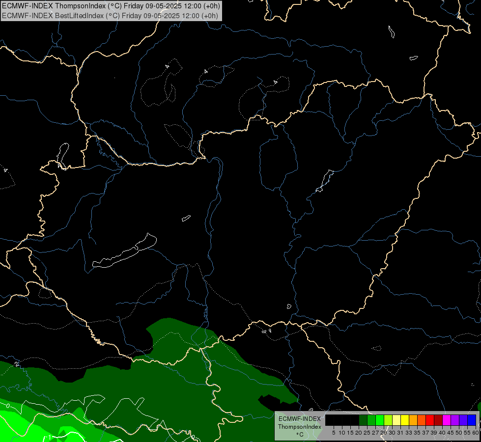Select the ECMWF-INDEX BestLiftedIndex header line
This screenshot has height=442, width=481.
110,16
